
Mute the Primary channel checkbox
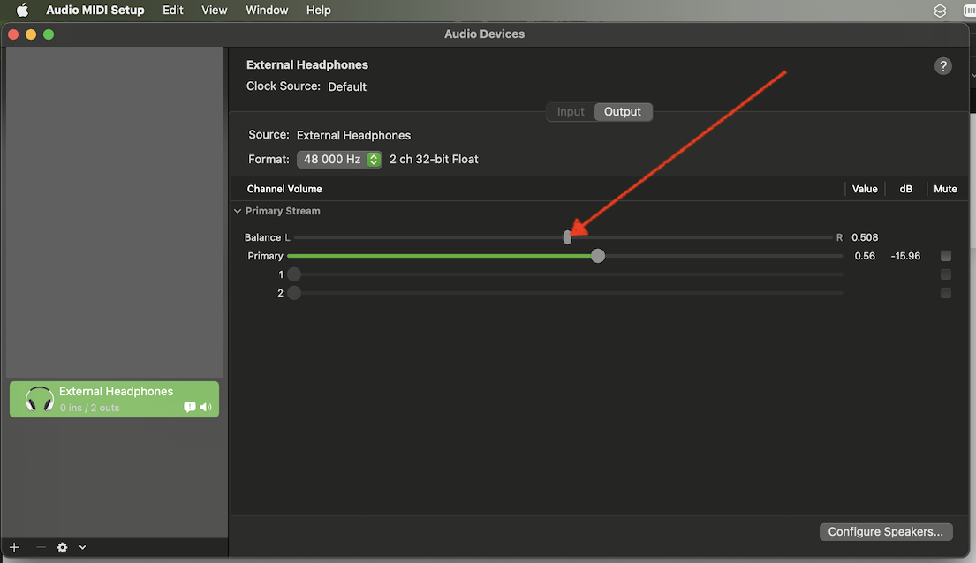[x=945, y=256]
